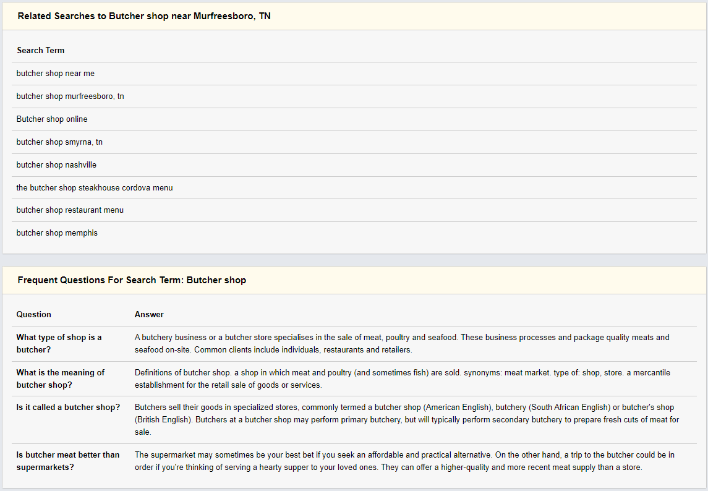Viewport: 708px width, 491px height.
Task: Click the answer starting 'The supermarket may sometimes'
Action: click(404, 461)
